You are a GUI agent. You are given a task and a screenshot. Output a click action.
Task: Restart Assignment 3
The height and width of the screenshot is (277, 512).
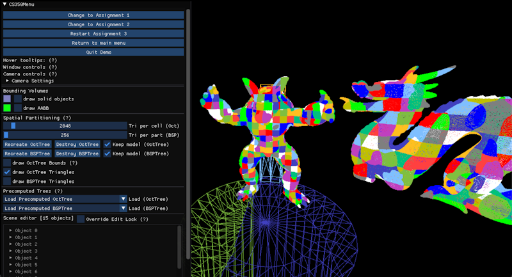point(93,34)
